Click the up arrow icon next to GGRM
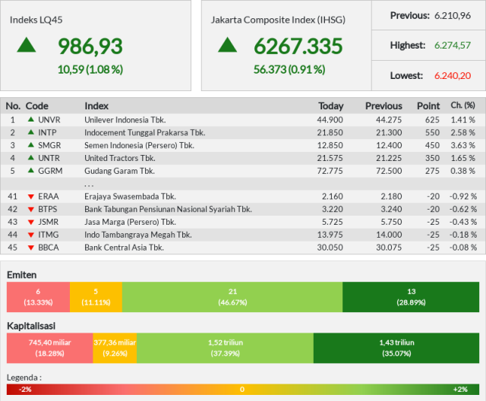 (x=31, y=170)
